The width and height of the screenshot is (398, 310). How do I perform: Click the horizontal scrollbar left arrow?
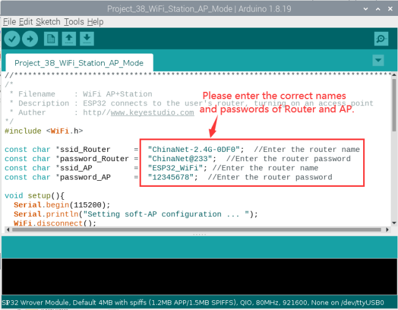pyautogui.click(x=8, y=230)
